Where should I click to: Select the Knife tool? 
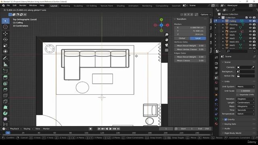coord(5,101)
